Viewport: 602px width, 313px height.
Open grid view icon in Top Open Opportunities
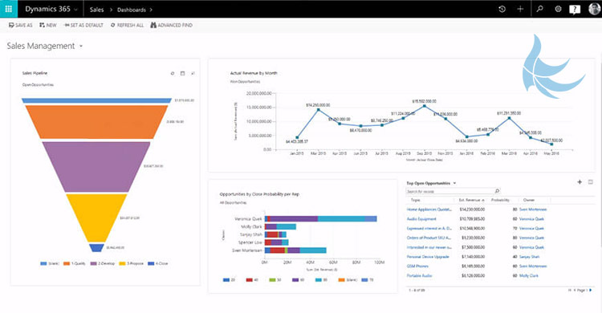(591, 182)
